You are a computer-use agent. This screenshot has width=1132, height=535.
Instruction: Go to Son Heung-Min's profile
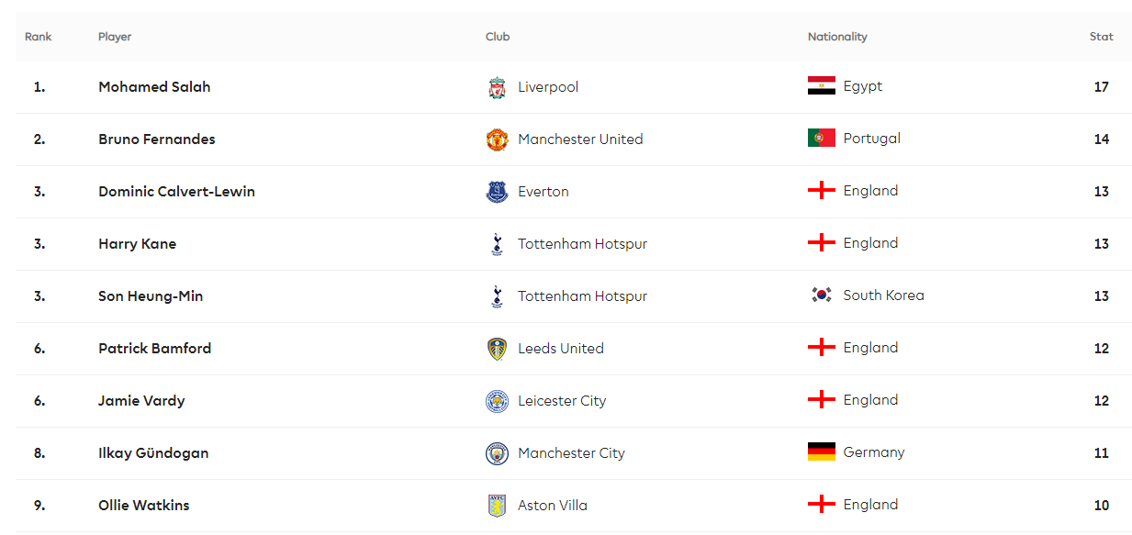151,296
